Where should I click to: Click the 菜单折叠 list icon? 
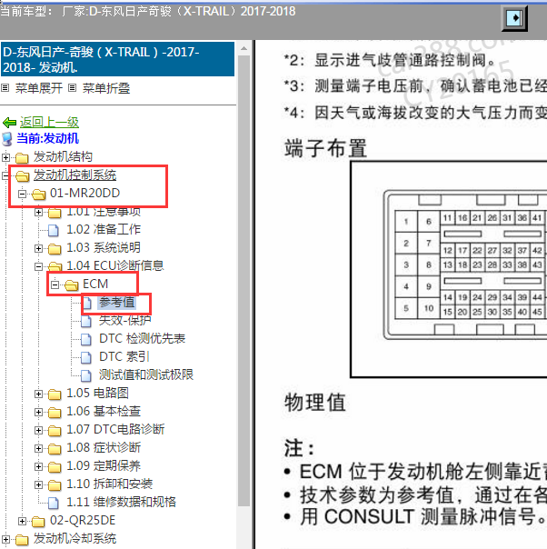[x=72, y=87]
